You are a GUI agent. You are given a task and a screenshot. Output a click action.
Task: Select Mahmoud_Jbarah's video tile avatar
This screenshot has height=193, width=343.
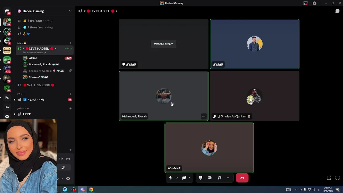[x=164, y=96]
